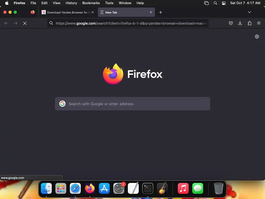The height and width of the screenshot is (199, 265).
Task: Open Spotlight search in the menu bar
Action: coord(215,3)
